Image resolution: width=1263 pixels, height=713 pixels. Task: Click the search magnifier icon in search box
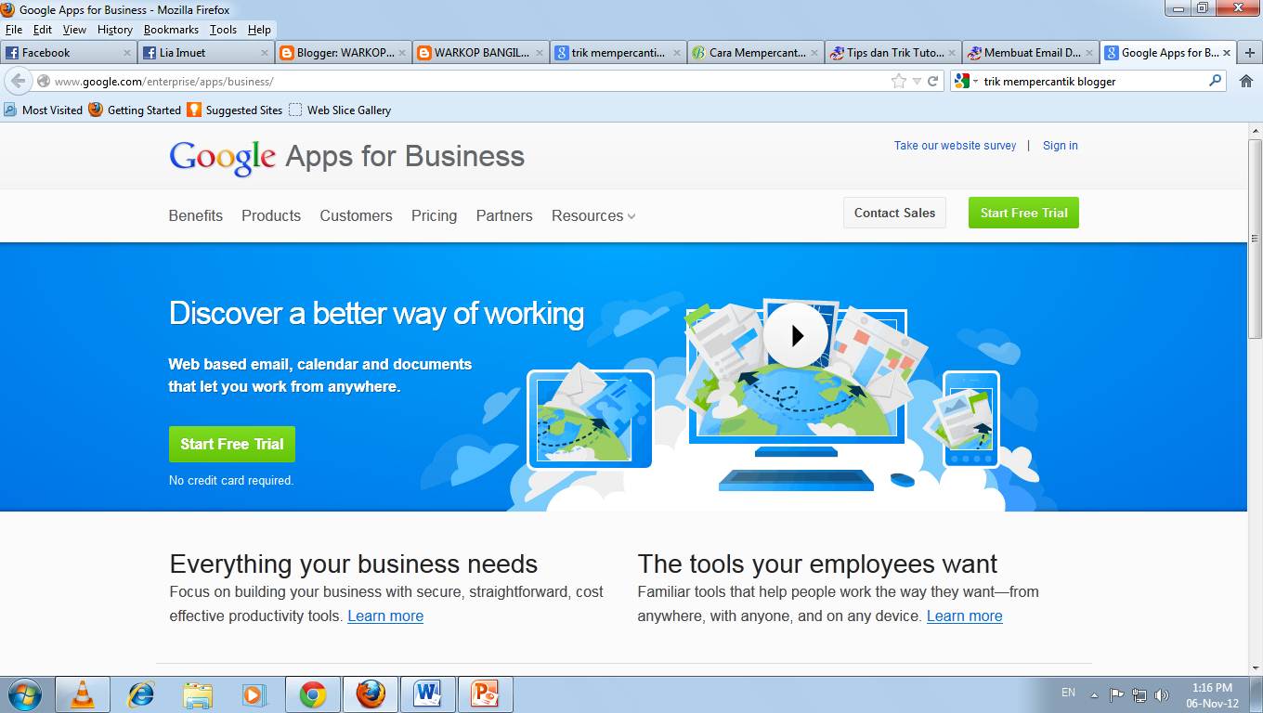pyautogui.click(x=1215, y=81)
